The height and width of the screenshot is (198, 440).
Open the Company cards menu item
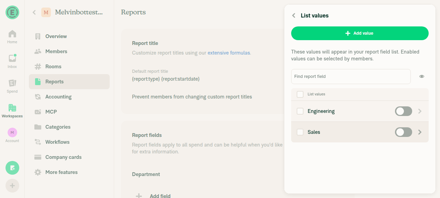(69, 157)
